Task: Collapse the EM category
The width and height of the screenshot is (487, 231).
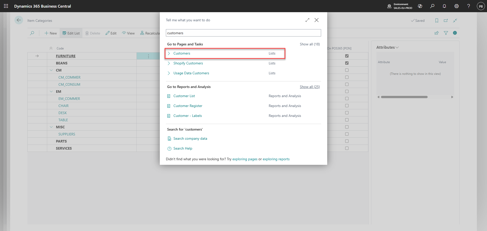Action: coord(51,92)
